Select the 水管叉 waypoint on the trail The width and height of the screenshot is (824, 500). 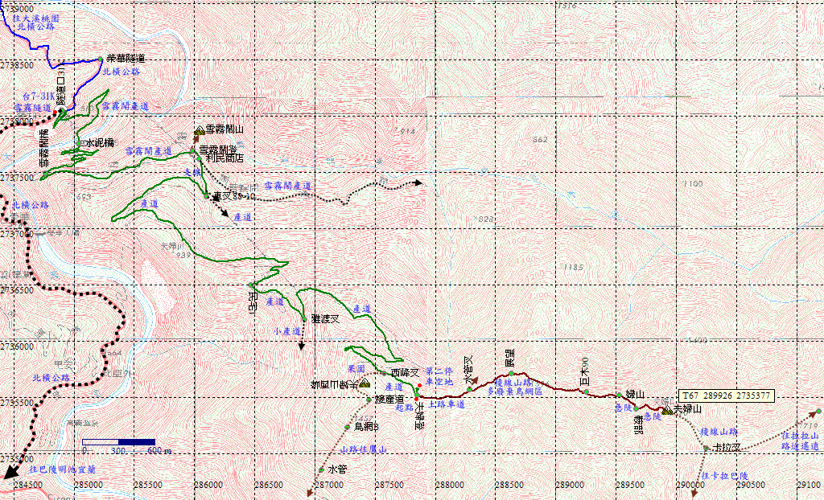[x=469, y=389]
